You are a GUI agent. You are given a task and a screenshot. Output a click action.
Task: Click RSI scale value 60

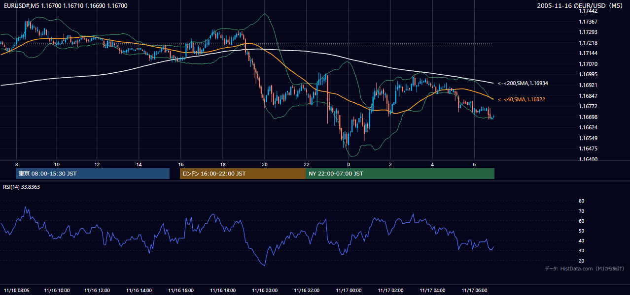581,221
